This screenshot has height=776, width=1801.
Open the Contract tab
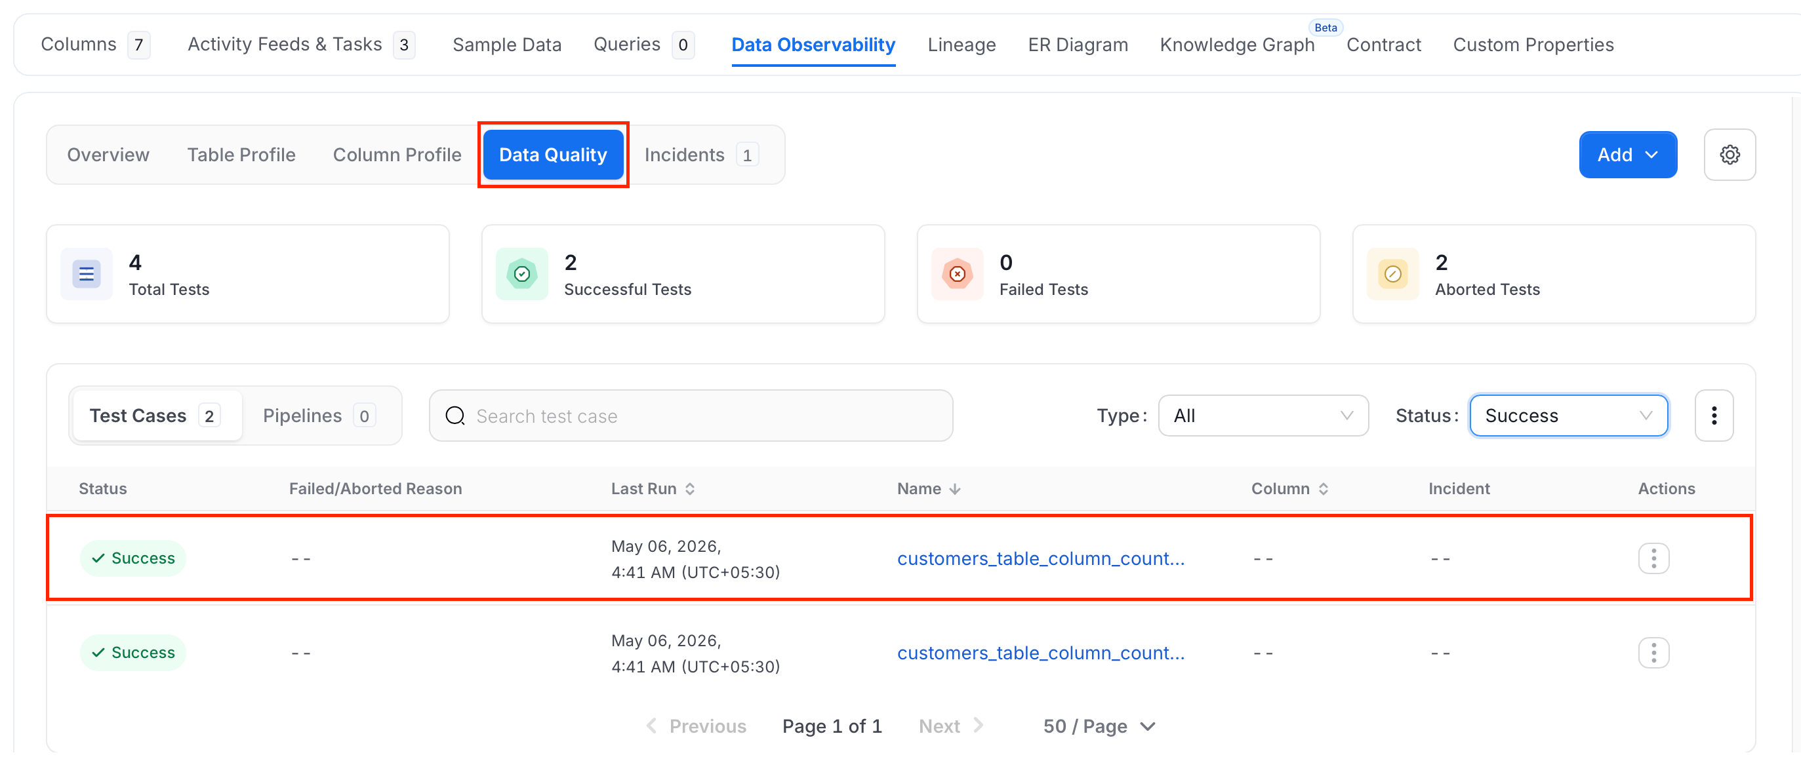coord(1384,45)
